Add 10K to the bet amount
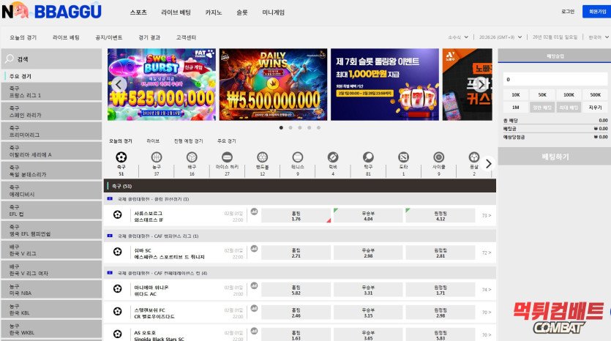611x341 pixels. pos(516,94)
